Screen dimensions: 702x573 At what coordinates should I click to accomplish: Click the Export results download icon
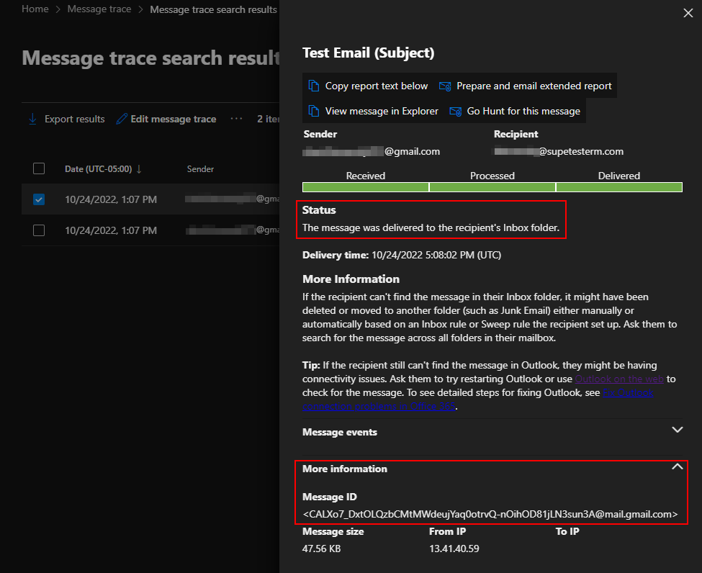[x=32, y=119]
